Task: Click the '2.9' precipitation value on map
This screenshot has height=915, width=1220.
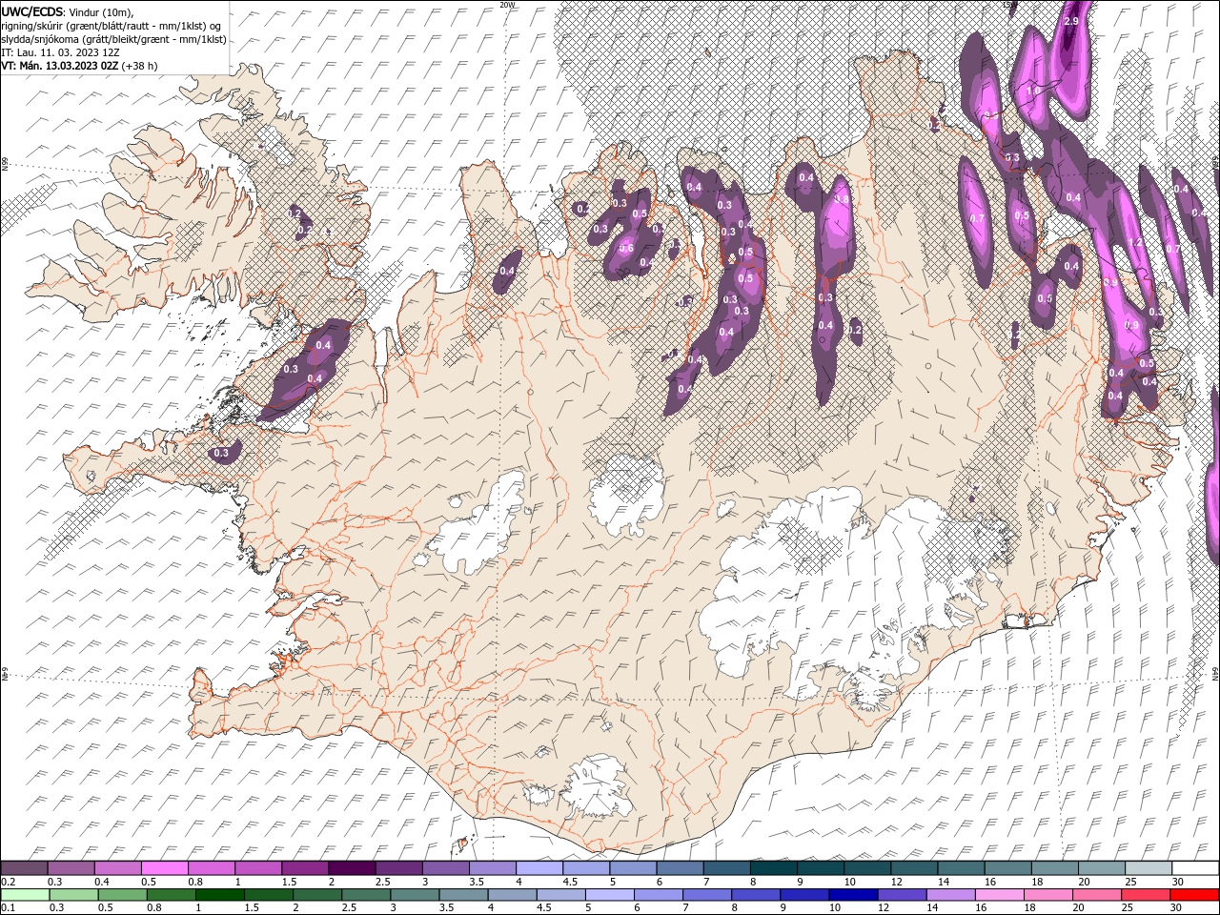Action: coord(1070,21)
